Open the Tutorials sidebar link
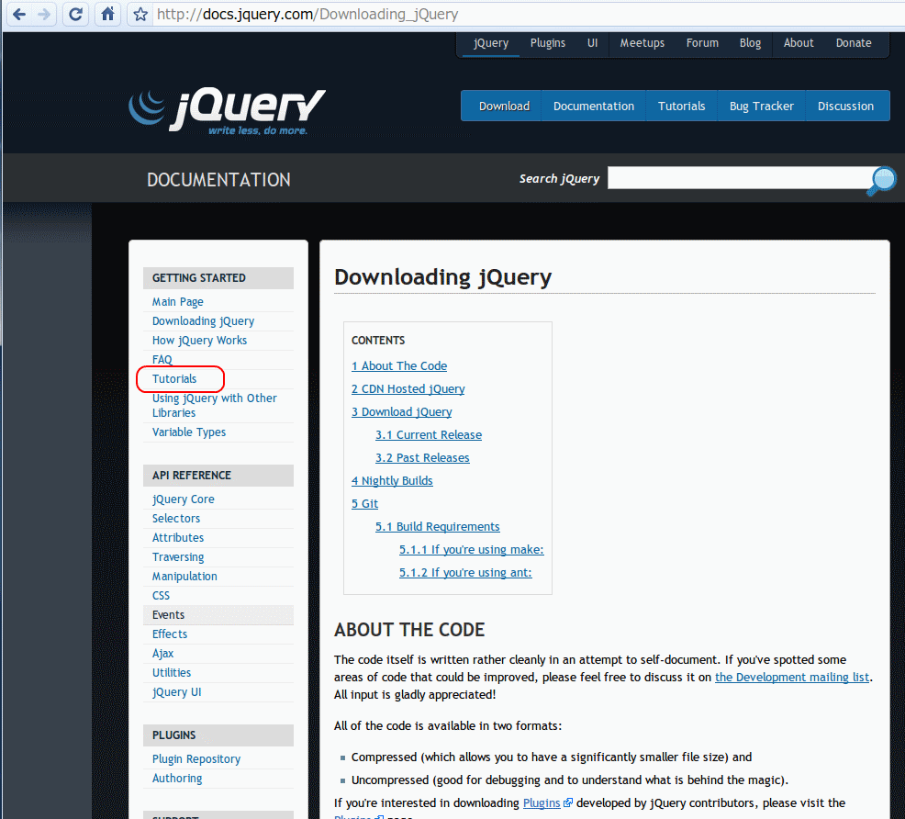The width and height of the screenshot is (905, 819). (x=174, y=378)
